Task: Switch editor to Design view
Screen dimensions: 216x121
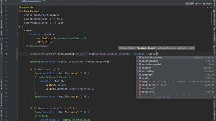Action: coord(207,4)
